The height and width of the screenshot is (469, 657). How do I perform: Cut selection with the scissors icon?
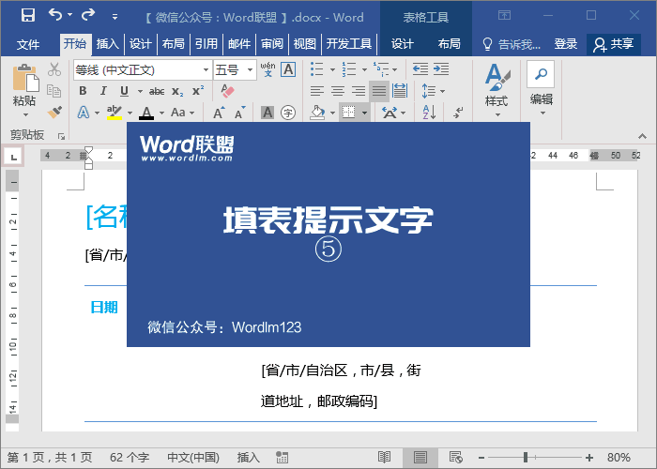[54, 69]
